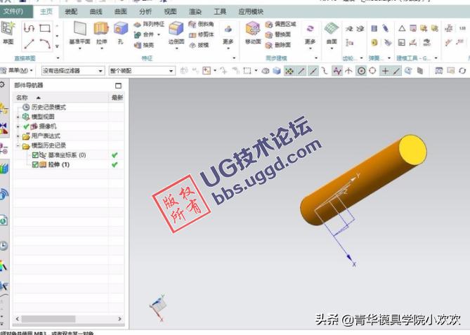470x335 pixels.
Task: Maximize the 部件导航器 panel
Action: point(119,86)
